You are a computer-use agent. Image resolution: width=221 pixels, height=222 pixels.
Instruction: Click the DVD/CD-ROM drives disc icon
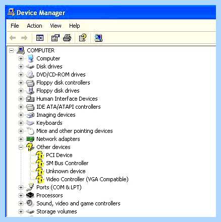coord(30,75)
